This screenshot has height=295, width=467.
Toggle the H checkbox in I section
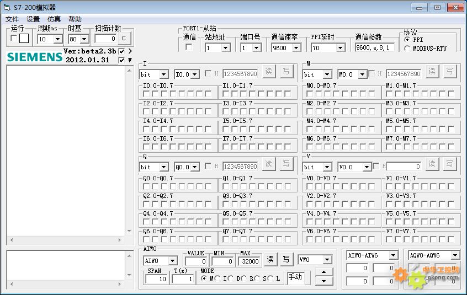pyautogui.click(x=208, y=73)
